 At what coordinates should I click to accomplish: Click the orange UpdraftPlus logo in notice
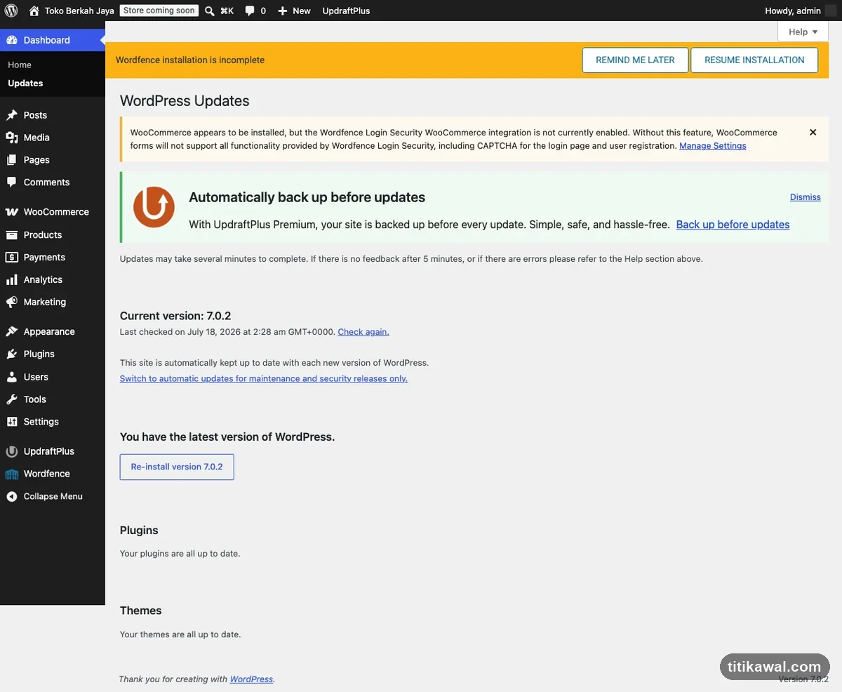(x=154, y=207)
